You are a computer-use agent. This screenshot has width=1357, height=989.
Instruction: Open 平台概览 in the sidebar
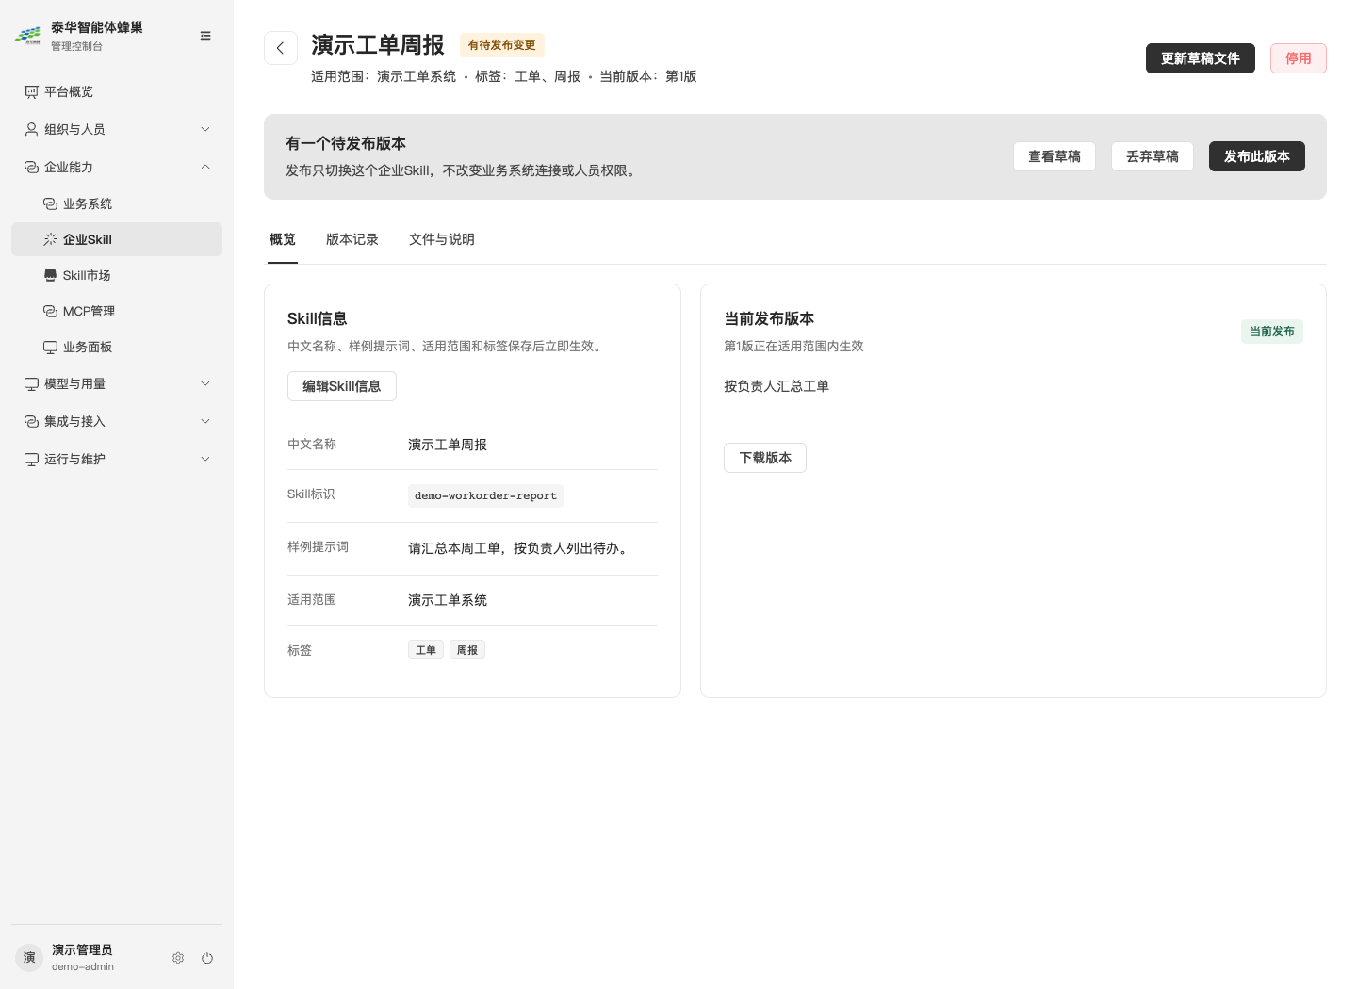tap(117, 91)
